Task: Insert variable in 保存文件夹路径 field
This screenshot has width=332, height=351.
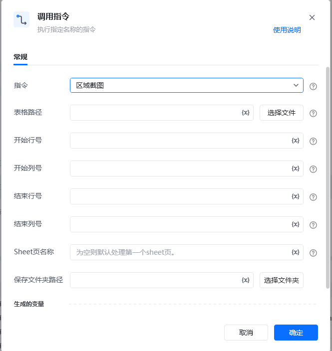Action: 246,280
